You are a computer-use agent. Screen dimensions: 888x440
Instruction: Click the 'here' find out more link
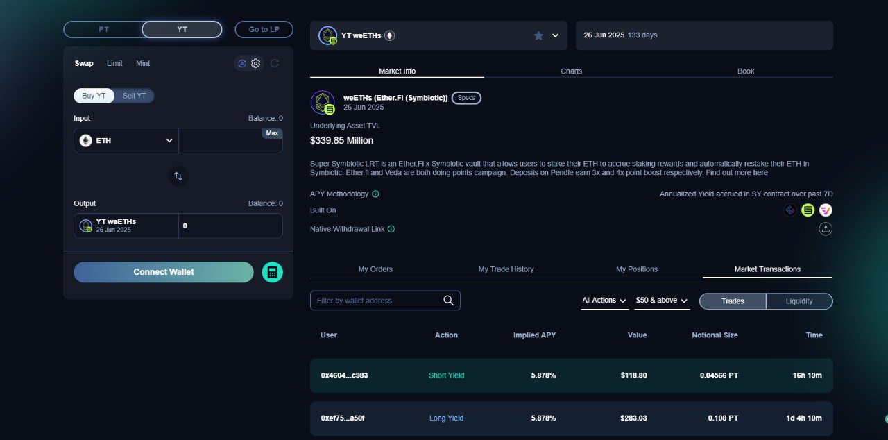[x=760, y=173]
